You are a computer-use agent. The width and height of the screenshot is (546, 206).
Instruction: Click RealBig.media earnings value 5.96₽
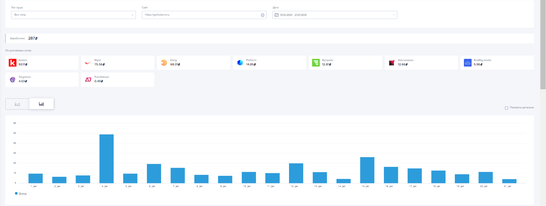[478, 64]
